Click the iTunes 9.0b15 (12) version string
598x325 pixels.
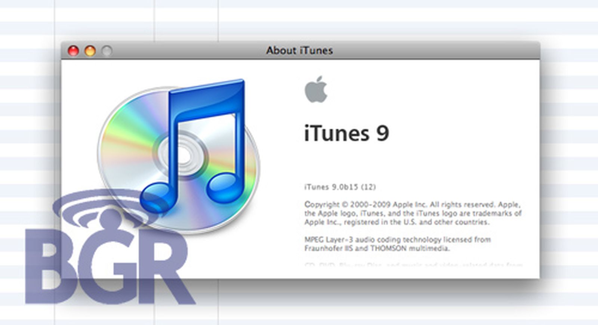click(340, 187)
